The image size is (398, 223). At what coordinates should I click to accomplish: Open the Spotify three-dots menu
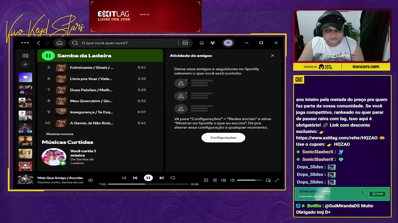[x=25, y=43]
